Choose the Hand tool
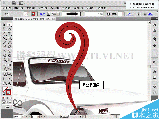Viewport: 159px width, 119px height. click(4, 83)
